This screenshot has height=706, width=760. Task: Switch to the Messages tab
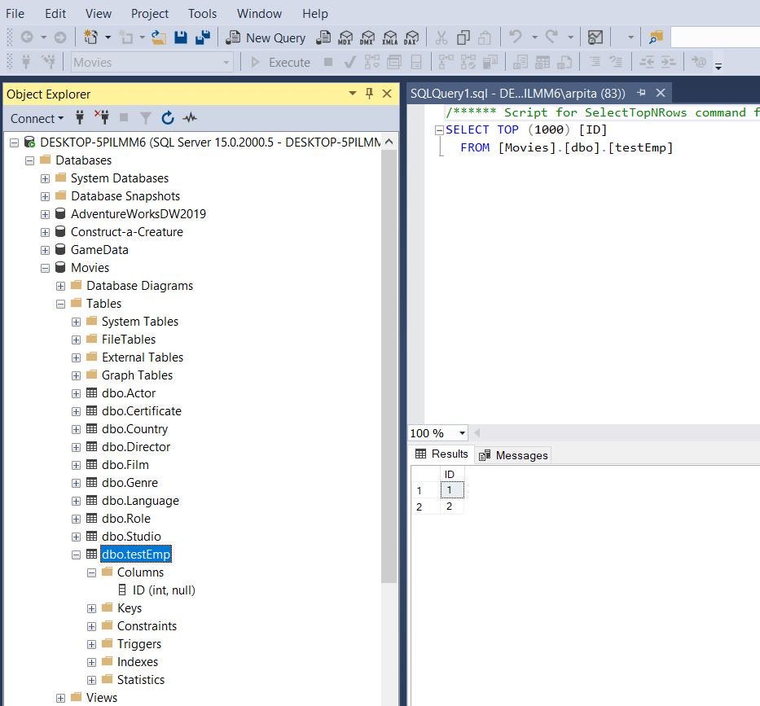(521, 454)
